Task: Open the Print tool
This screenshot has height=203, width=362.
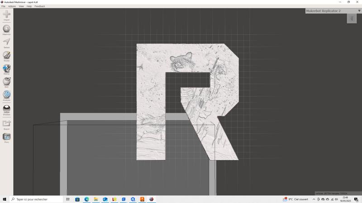Action: (6, 137)
